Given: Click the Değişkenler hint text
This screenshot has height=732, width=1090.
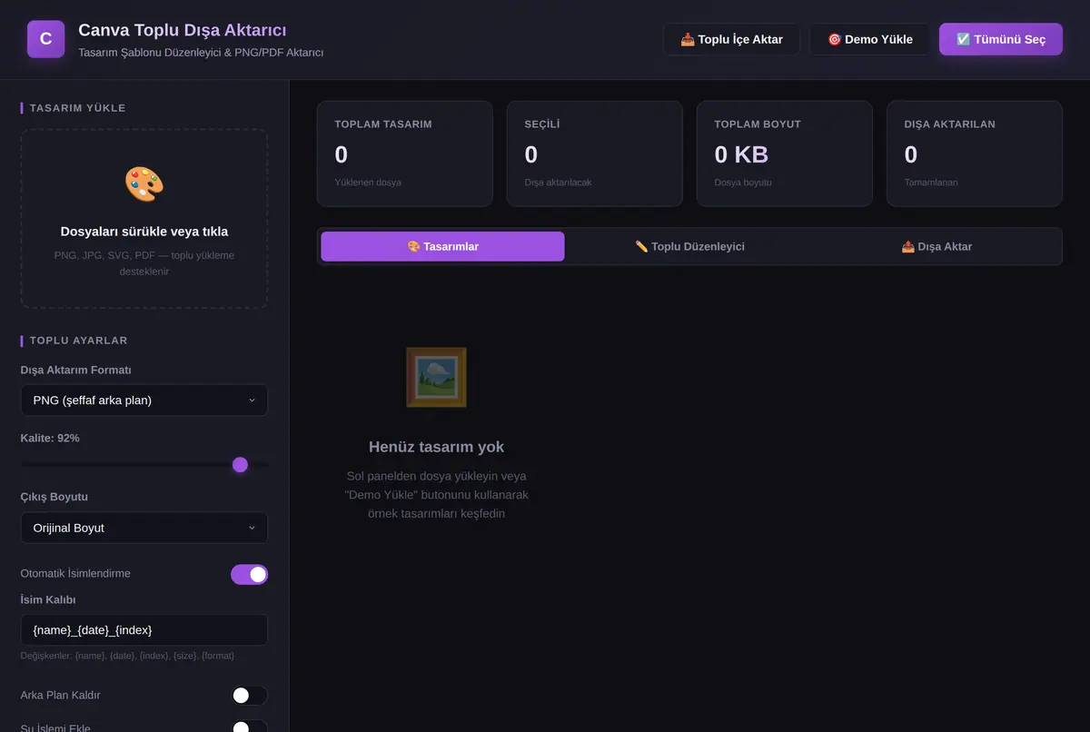Looking at the screenshot, I should [x=128, y=656].
